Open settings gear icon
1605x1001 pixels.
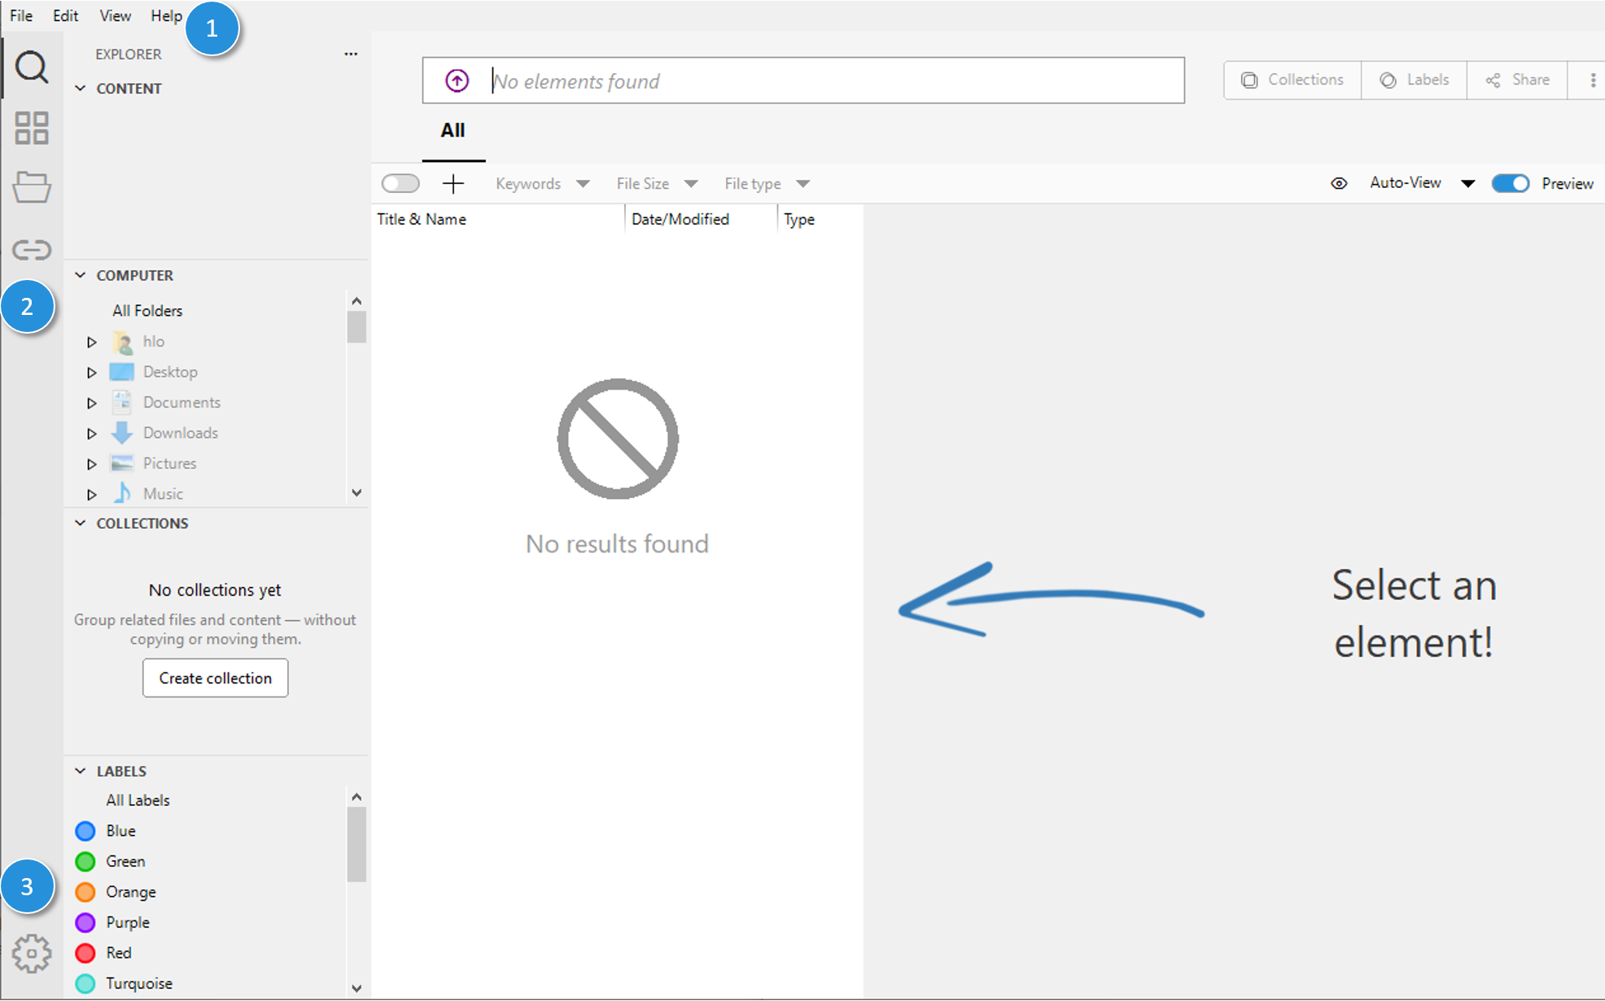pos(32,953)
